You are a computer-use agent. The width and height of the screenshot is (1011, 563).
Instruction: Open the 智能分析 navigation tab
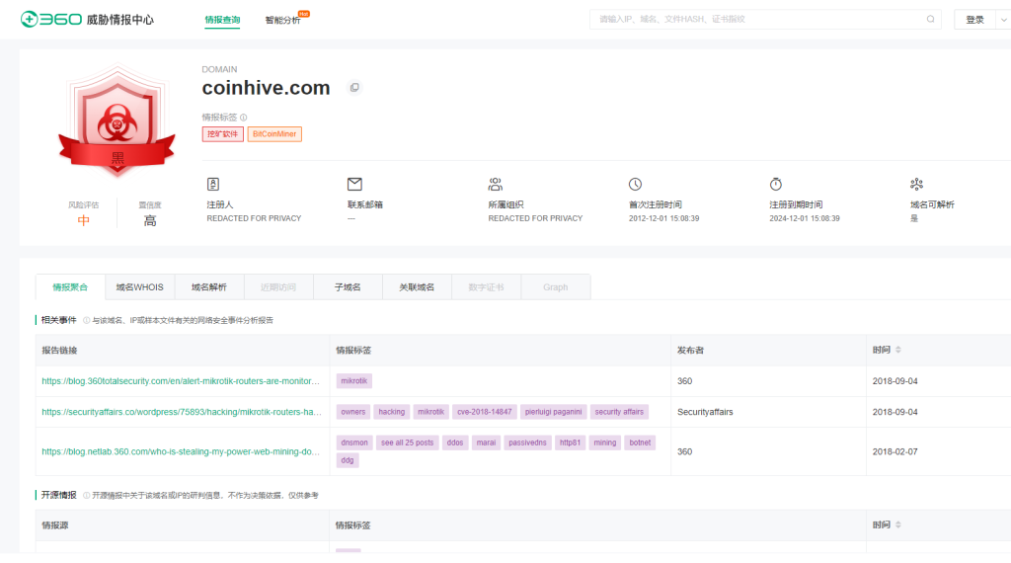coord(282,20)
